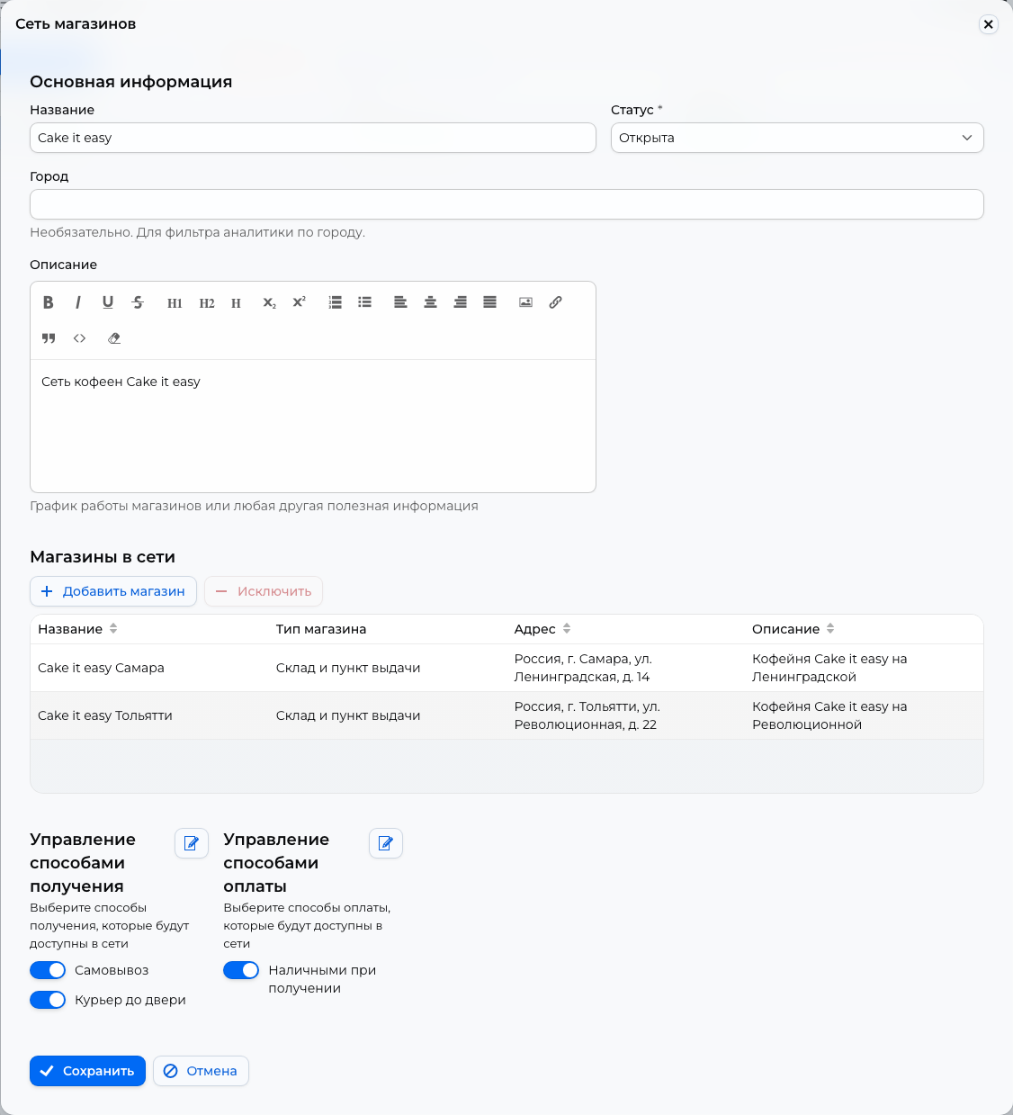Image resolution: width=1013 pixels, height=1115 pixels.
Task: Edit the delivery methods (способами получения) settings
Action: click(x=192, y=843)
